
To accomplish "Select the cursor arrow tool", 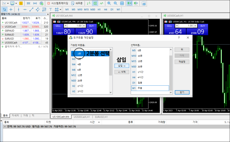I will [x=4, y=9].
